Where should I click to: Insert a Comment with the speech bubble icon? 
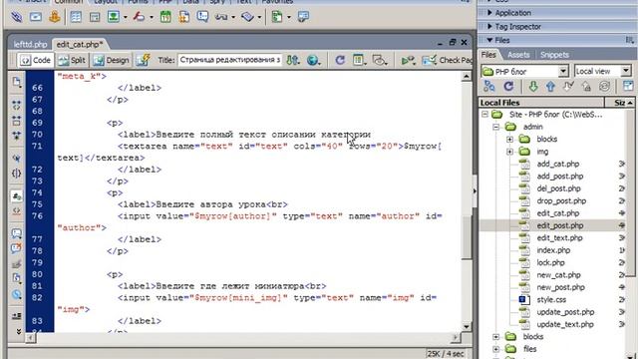click(x=202, y=17)
